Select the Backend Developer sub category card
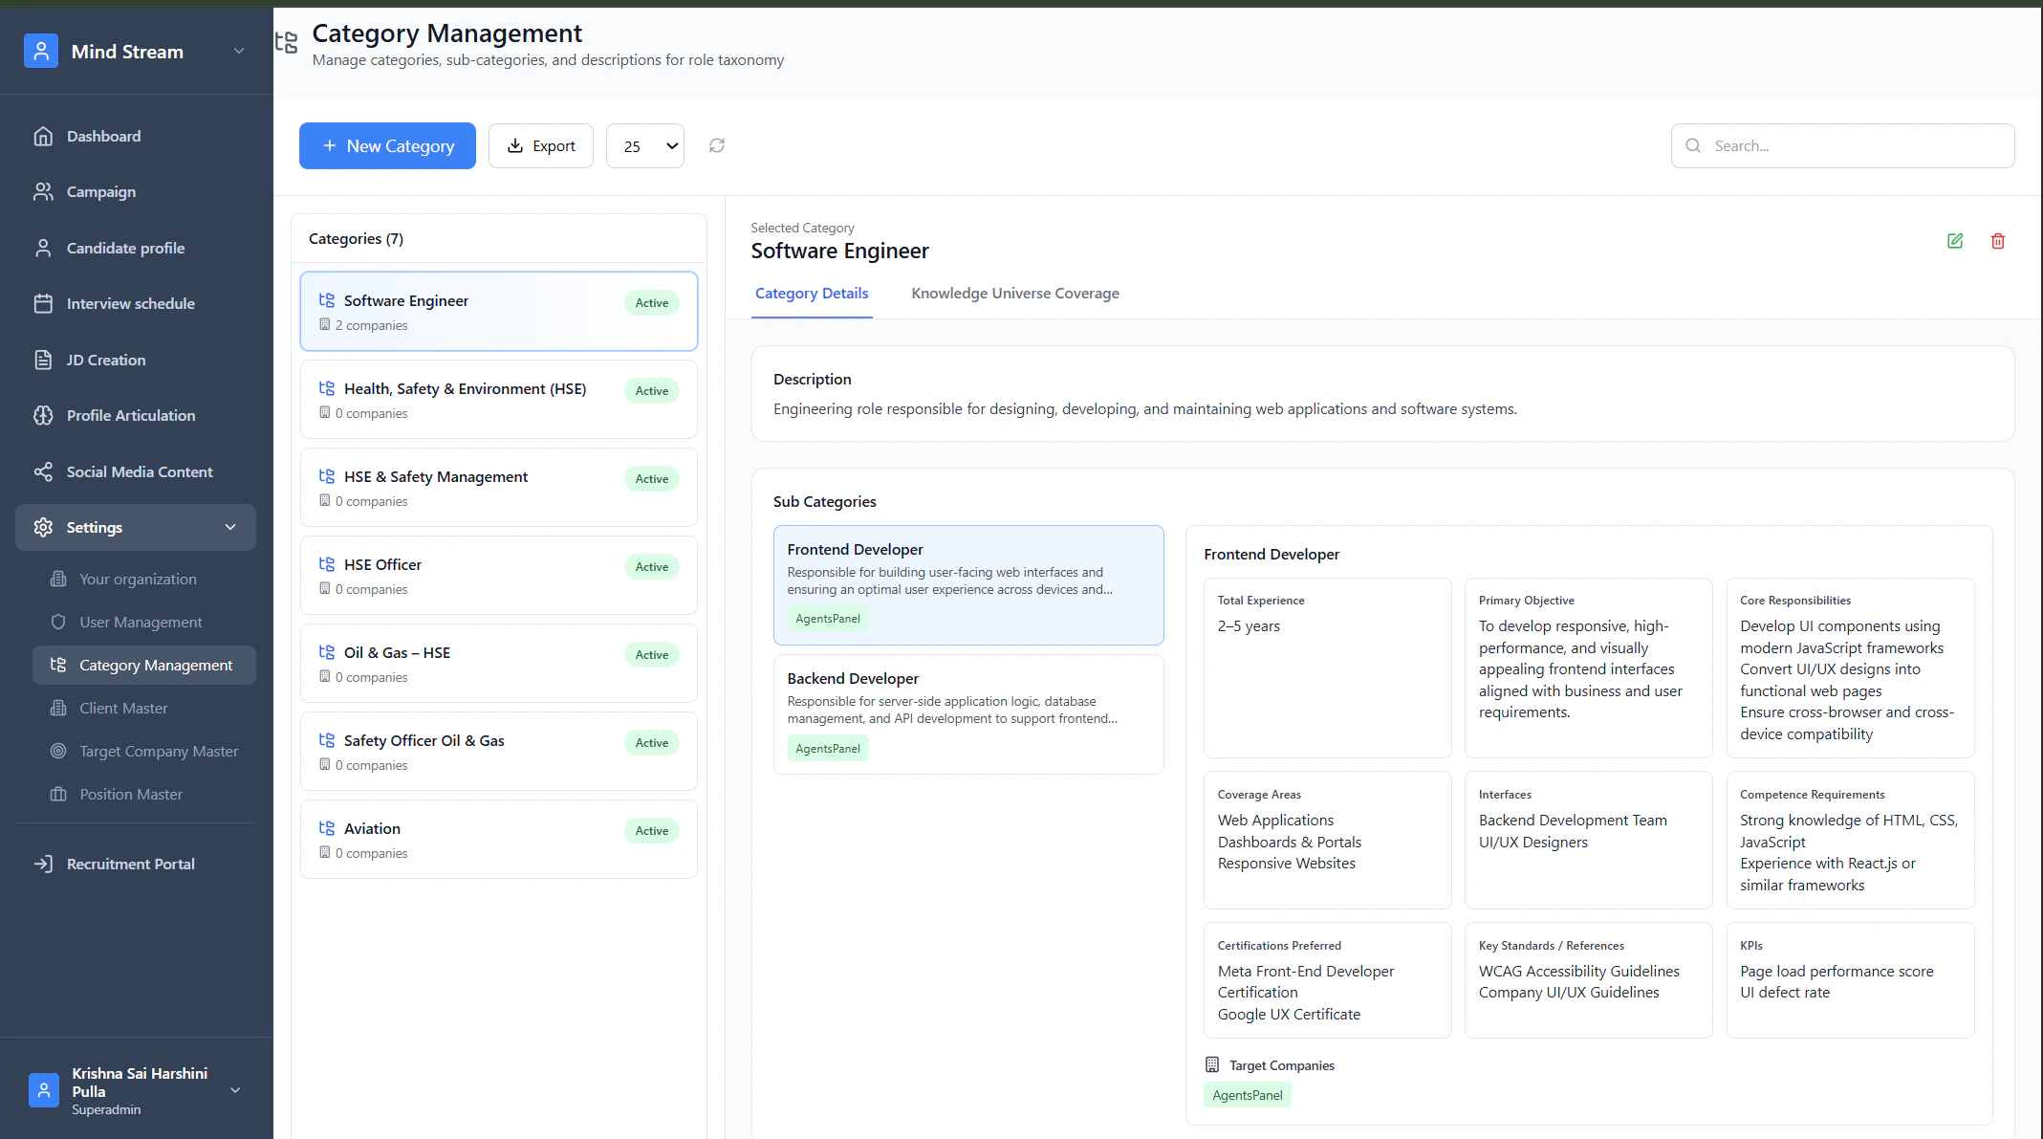Screen dimensions: 2043x1139 [967, 713]
